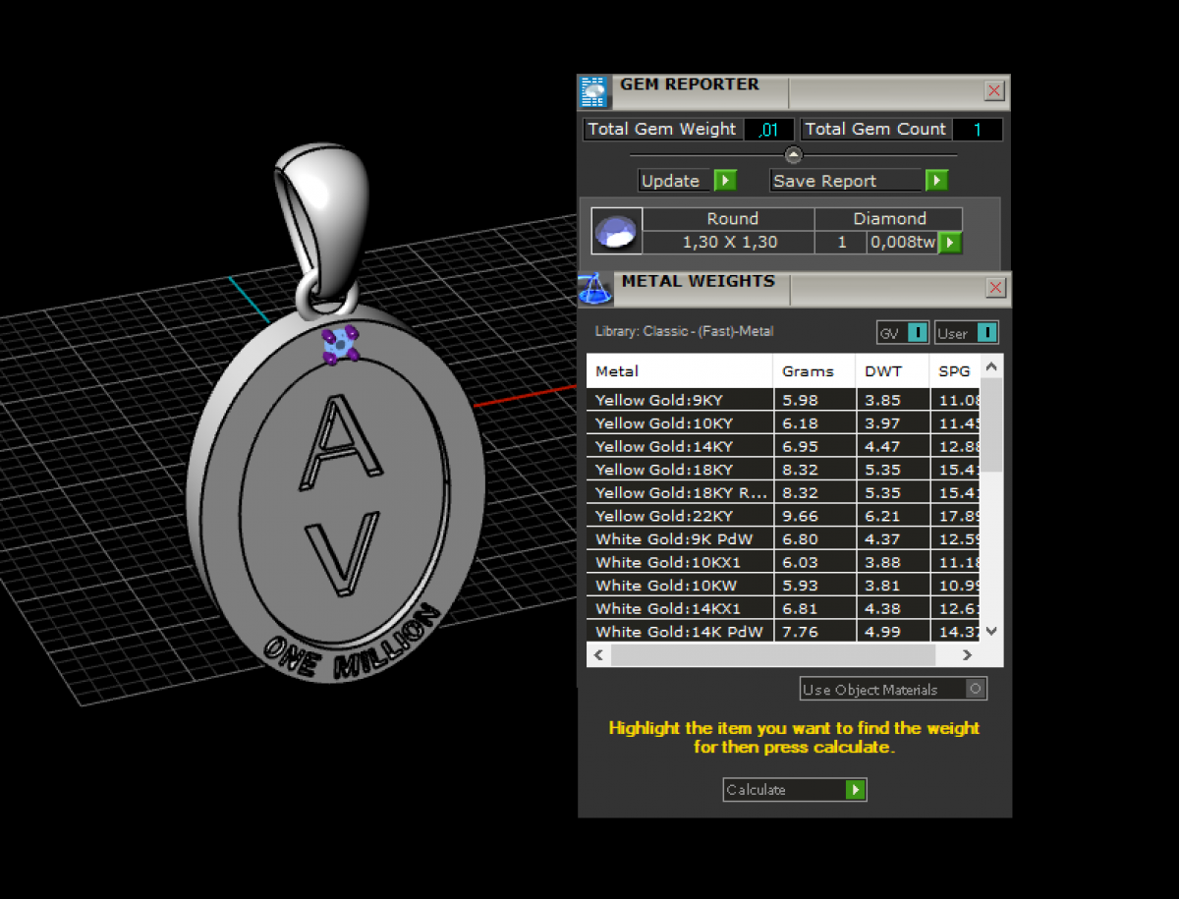
Task: Click the green Calculate arrow
Action: click(856, 790)
